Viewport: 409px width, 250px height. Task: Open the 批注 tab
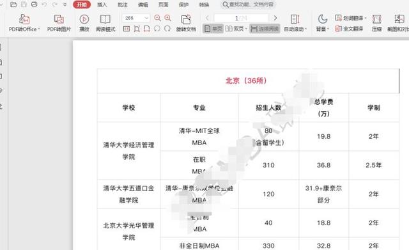(x=122, y=4)
